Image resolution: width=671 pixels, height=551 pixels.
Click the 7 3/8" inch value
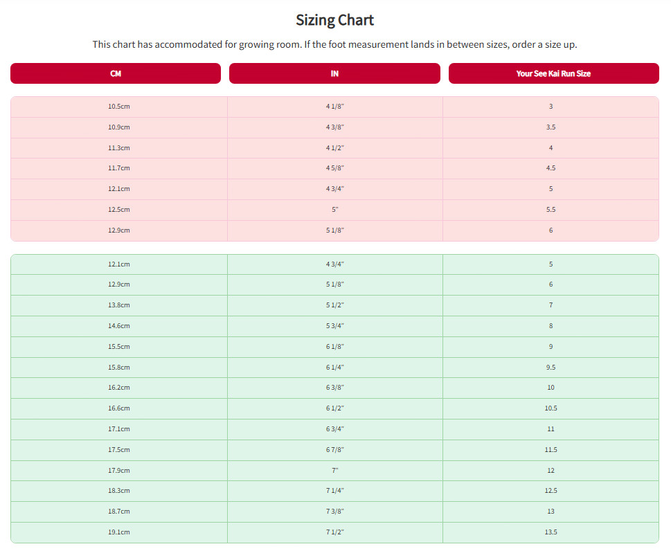pos(335,512)
